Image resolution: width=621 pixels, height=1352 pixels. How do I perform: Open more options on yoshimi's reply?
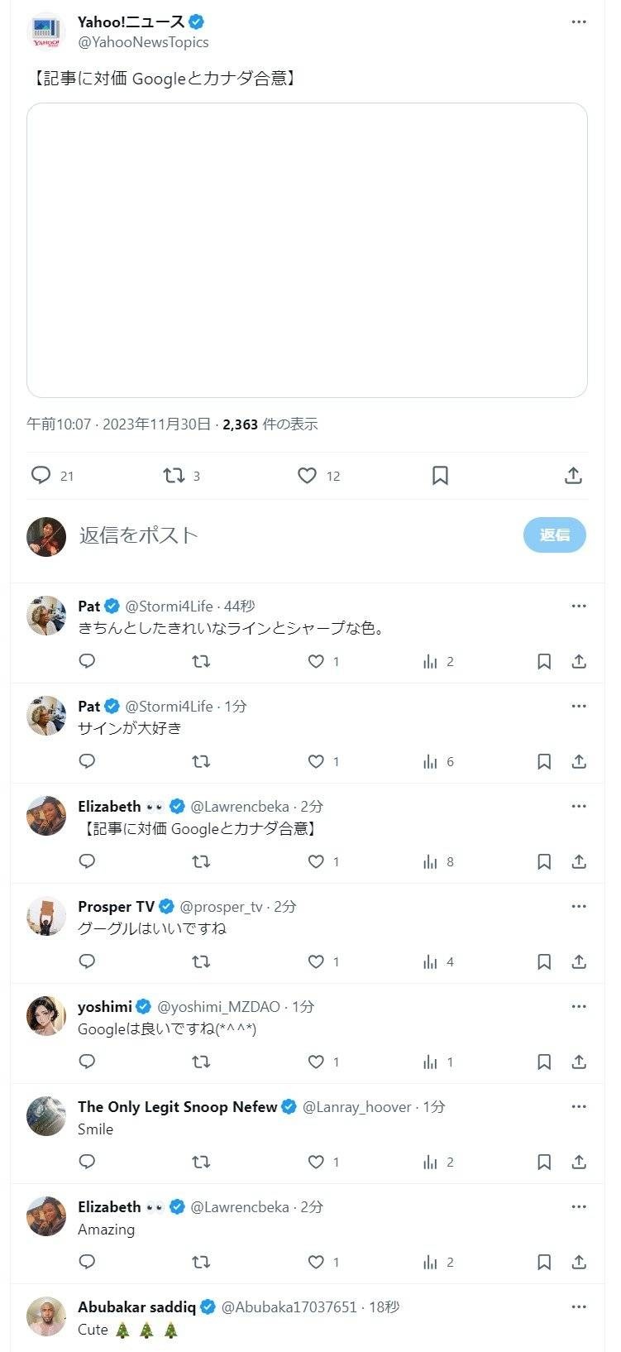click(579, 1006)
